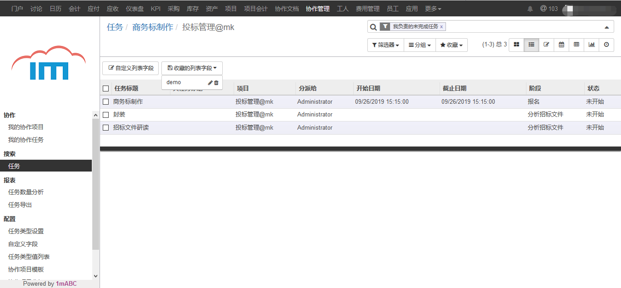Open 我的协作任务 in sidebar
621x288 pixels.
tap(26, 140)
